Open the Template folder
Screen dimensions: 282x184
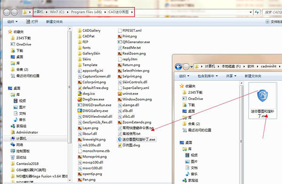coord(87,65)
